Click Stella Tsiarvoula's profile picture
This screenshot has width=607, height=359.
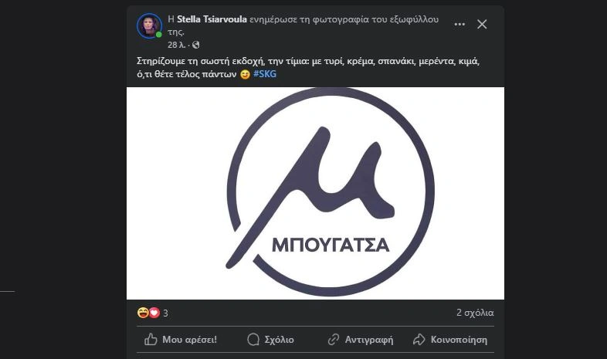(x=149, y=25)
